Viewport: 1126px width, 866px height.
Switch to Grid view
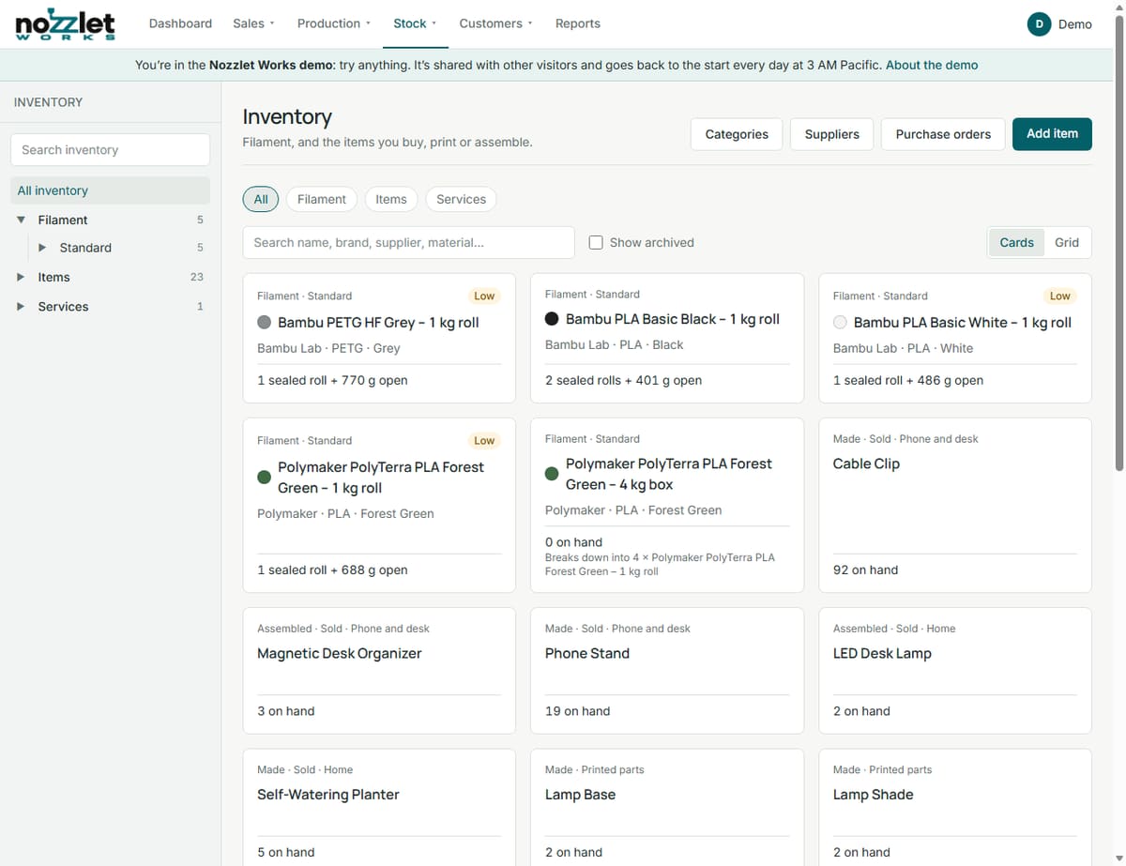click(x=1067, y=242)
